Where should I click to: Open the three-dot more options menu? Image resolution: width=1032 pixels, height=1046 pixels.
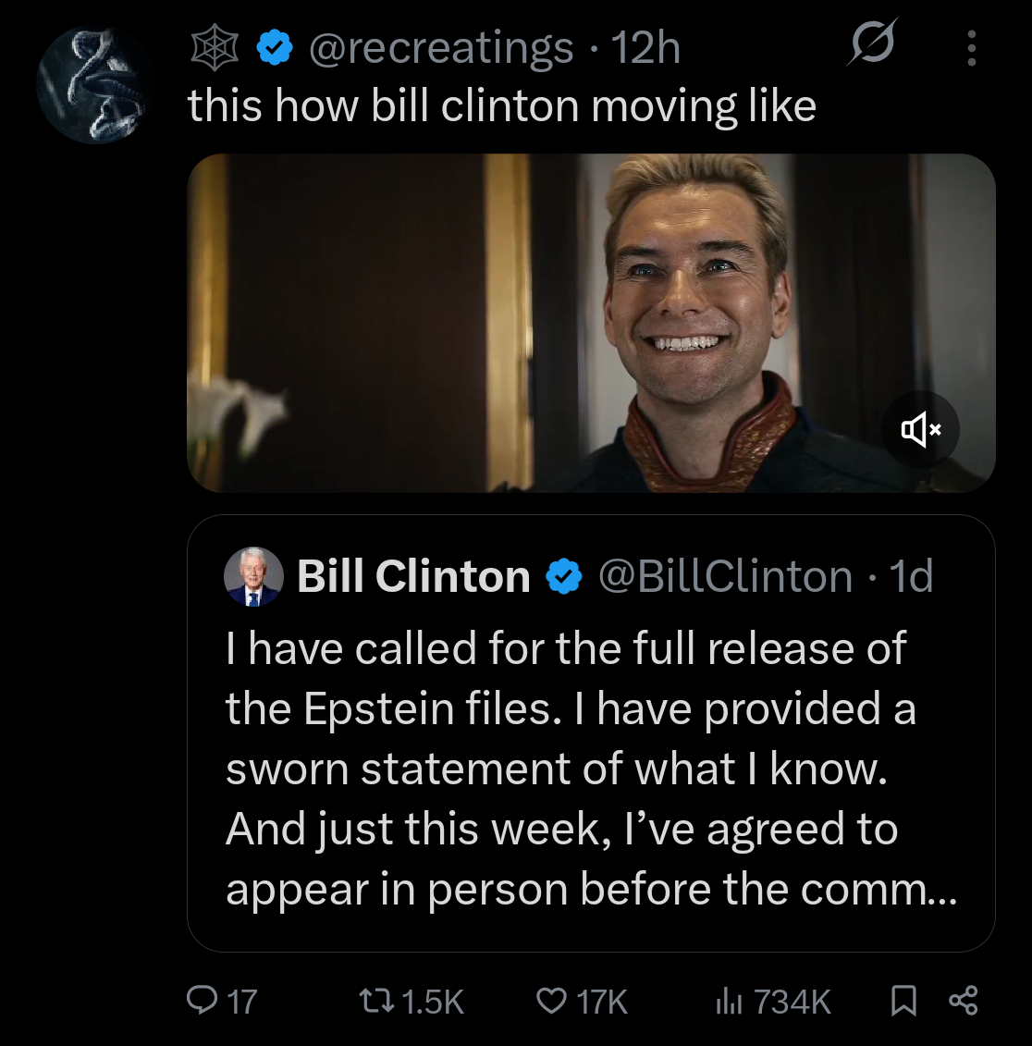(971, 48)
